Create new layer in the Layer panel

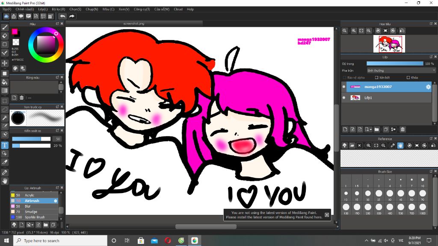coord(345,129)
